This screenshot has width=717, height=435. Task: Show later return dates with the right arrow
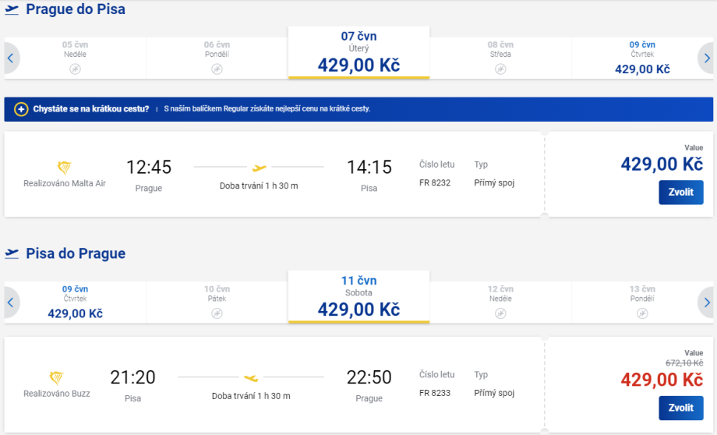point(706,302)
